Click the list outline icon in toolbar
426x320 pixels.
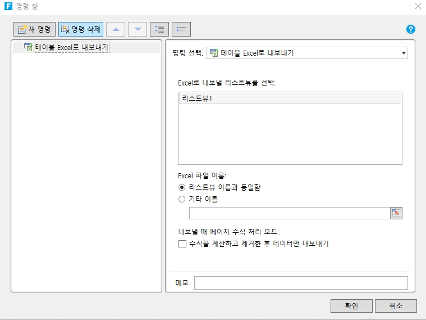click(x=181, y=29)
